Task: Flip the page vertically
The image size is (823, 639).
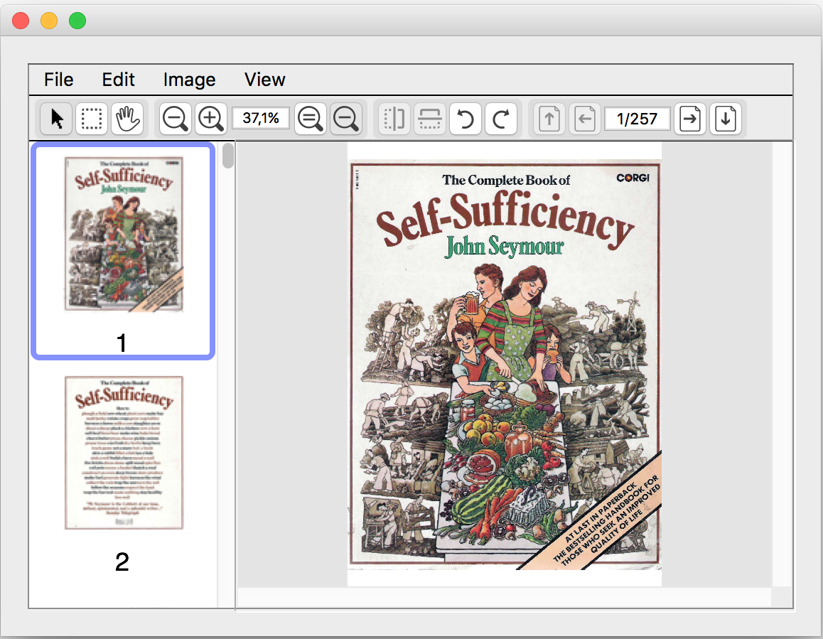Action: click(430, 119)
